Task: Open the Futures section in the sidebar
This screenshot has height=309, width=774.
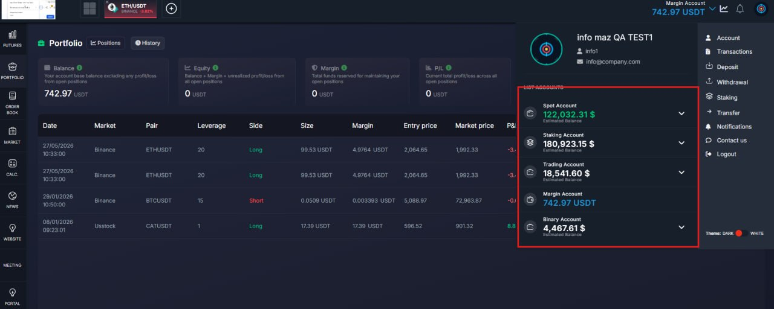Action: [x=12, y=39]
